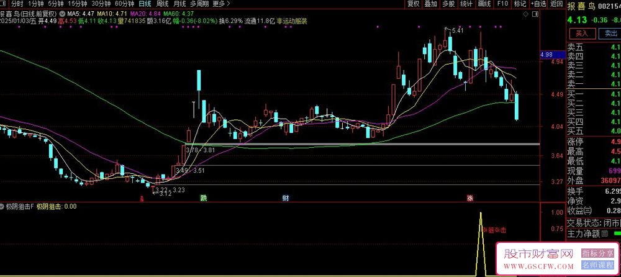Image resolution: width=621 pixels, height=277 pixels.
Task: Click the red S marker below the chart
Action: pos(142,198)
